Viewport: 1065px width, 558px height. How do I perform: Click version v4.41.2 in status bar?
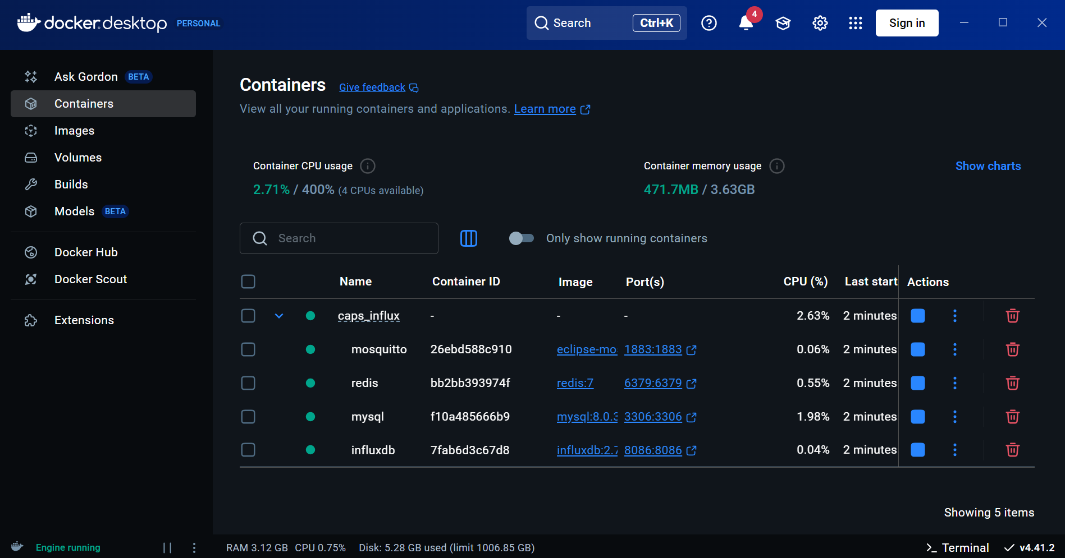1030,548
